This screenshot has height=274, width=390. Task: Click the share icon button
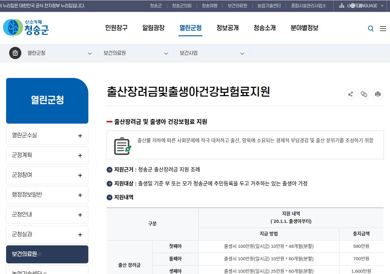pyautogui.click(x=350, y=94)
